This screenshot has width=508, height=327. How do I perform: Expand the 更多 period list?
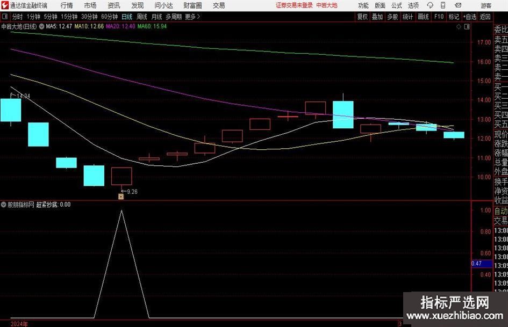pyautogui.click(x=193, y=17)
